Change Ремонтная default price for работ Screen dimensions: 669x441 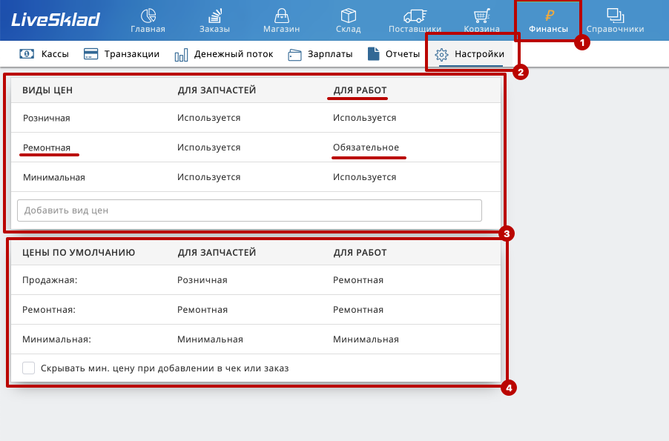tap(358, 310)
